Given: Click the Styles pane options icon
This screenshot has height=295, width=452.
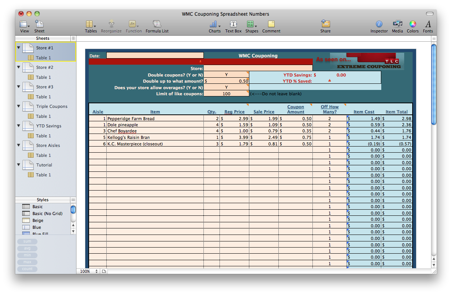Looking at the screenshot, I should [73, 200].
